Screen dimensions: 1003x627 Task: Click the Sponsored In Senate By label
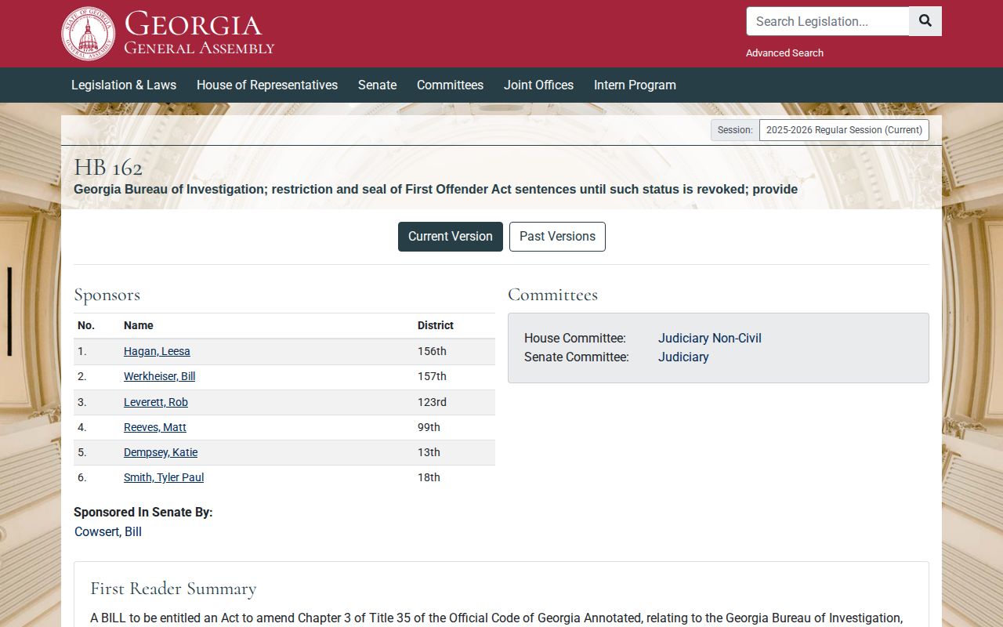pyautogui.click(x=143, y=512)
